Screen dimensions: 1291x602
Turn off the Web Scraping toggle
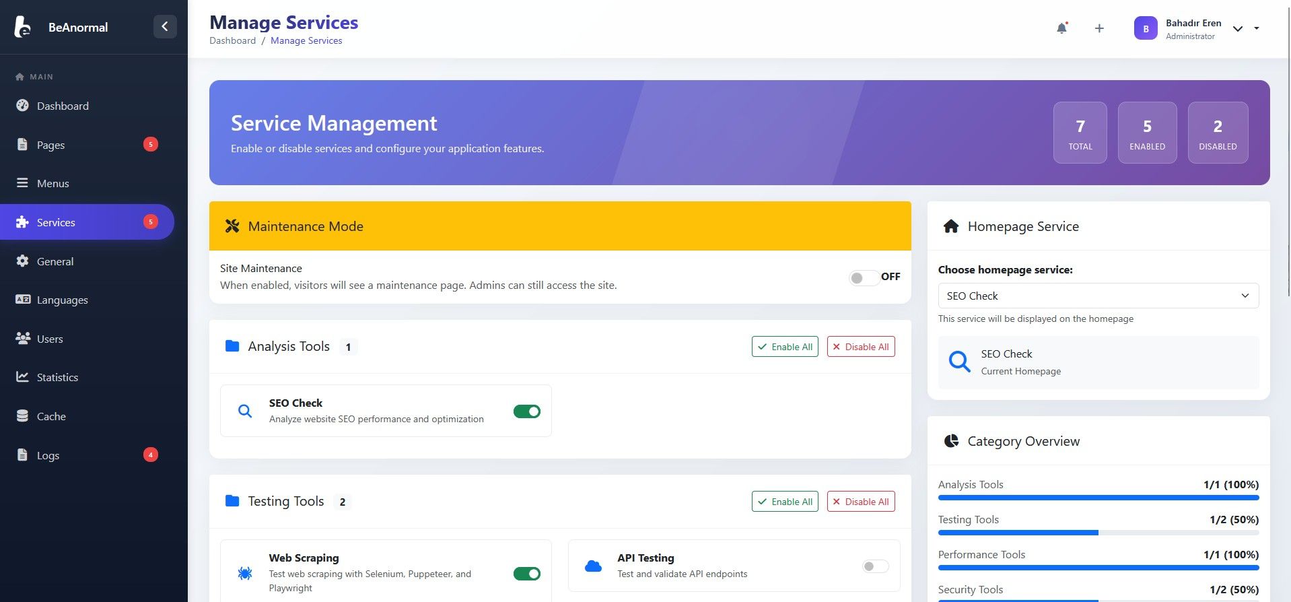(527, 574)
